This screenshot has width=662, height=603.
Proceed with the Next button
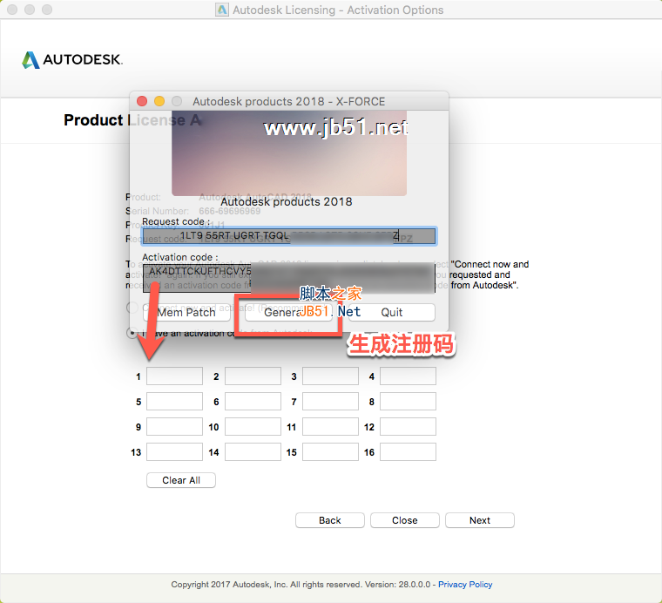pyautogui.click(x=480, y=520)
